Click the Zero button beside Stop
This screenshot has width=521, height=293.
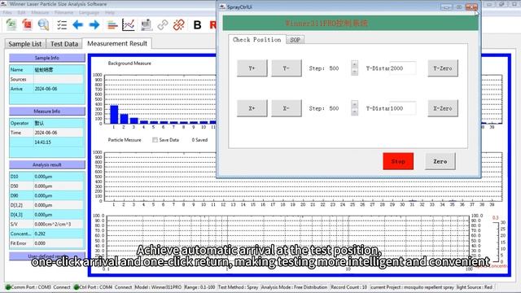[x=440, y=161]
